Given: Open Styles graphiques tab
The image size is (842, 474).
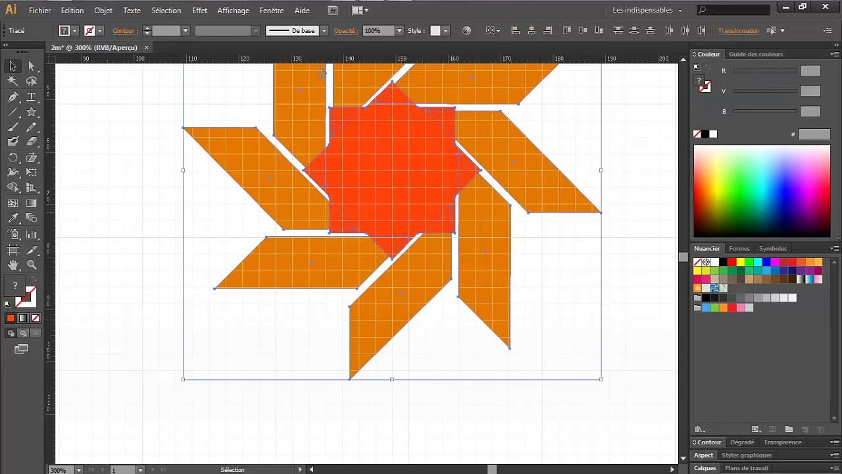Looking at the screenshot, I should click(x=747, y=455).
